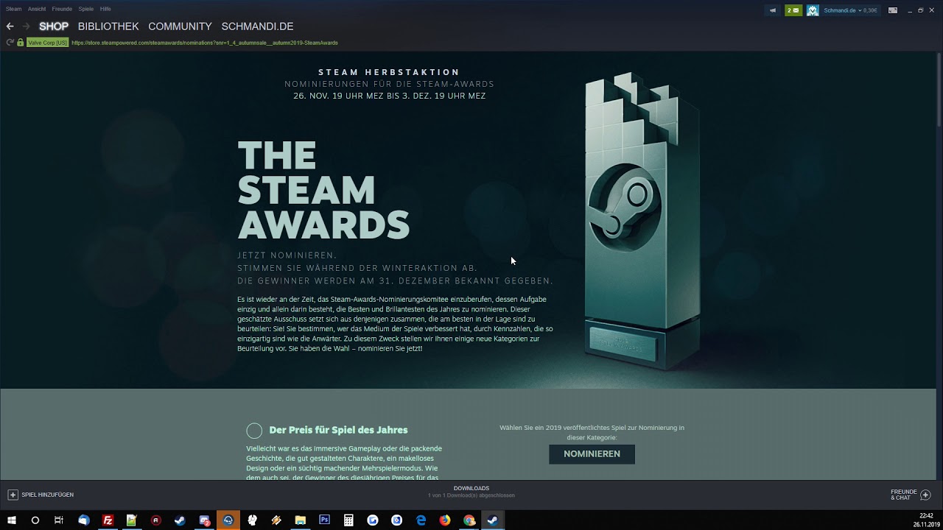The height and width of the screenshot is (530, 943).
Task: Open the Freunde menu
Action: click(x=62, y=9)
